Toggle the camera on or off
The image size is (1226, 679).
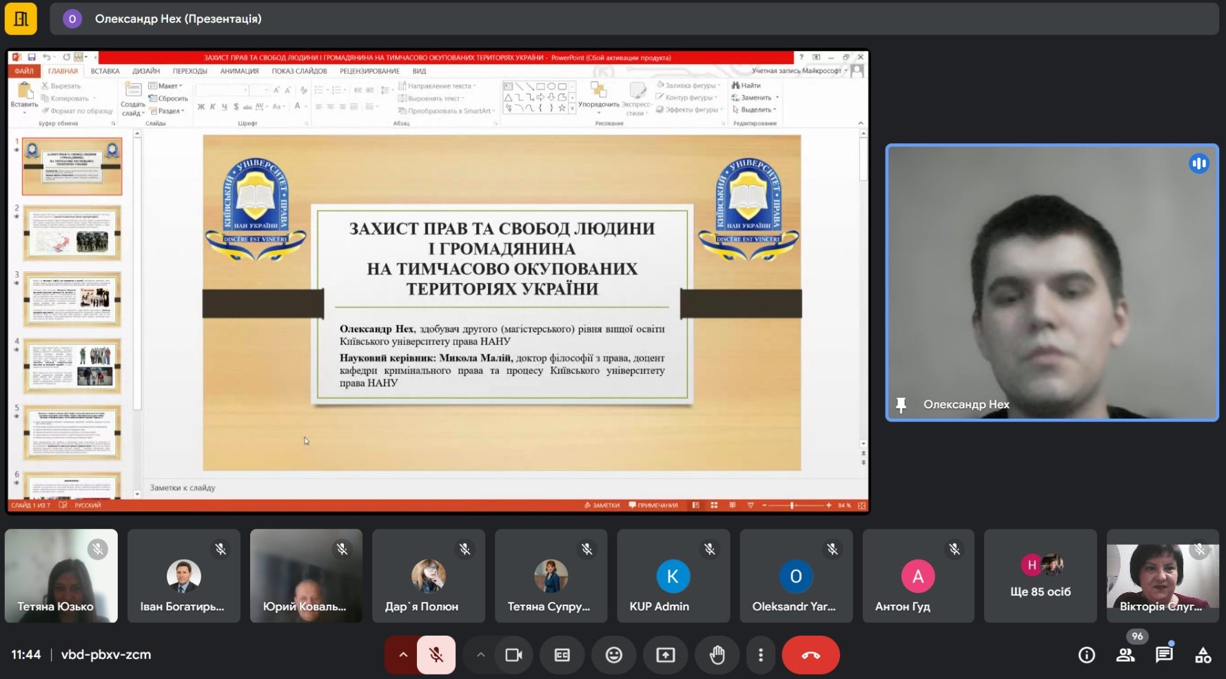[513, 655]
